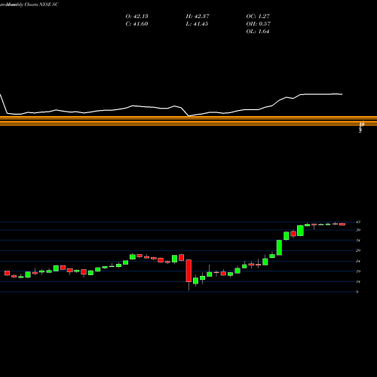Click the OC: 1.27 reading

click(x=258, y=17)
